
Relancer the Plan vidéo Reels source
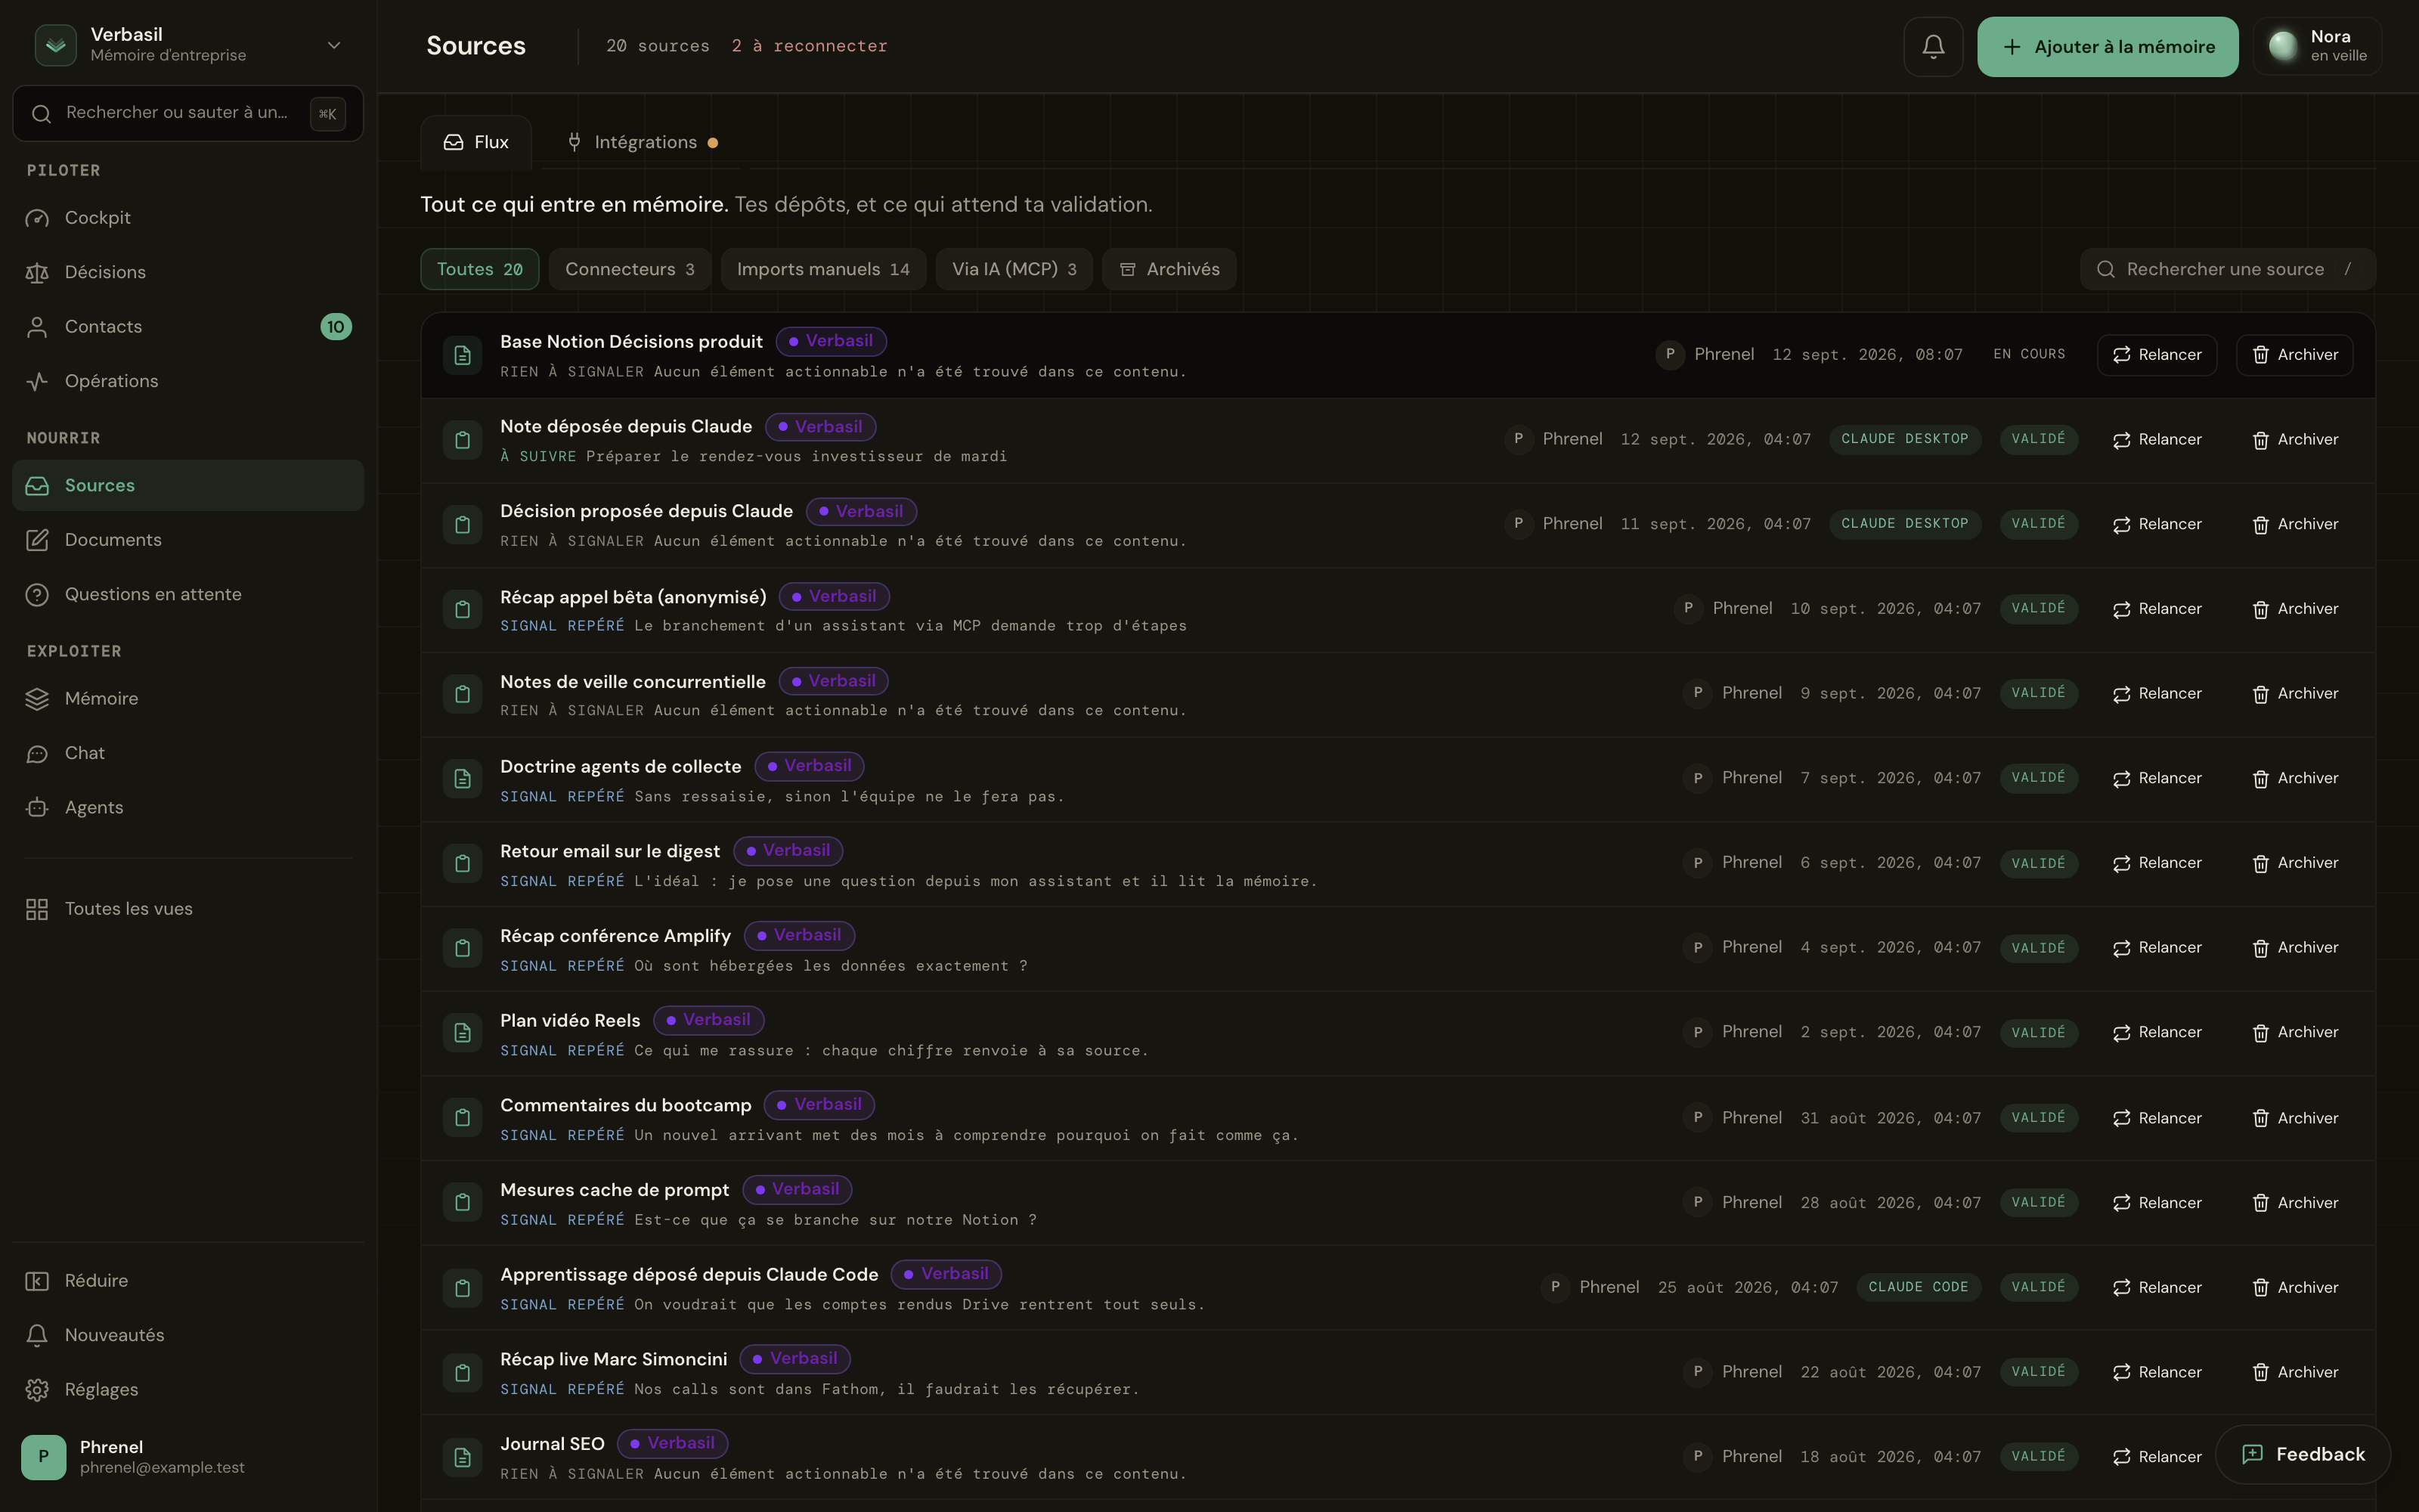pyautogui.click(x=2156, y=1033)
